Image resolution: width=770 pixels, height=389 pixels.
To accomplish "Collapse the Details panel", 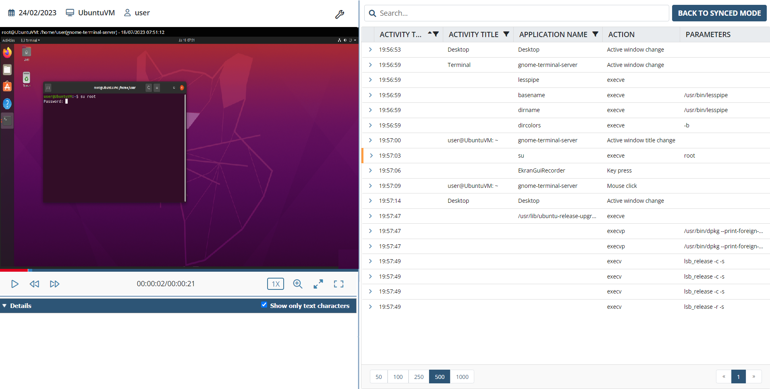I will [4, 306].
